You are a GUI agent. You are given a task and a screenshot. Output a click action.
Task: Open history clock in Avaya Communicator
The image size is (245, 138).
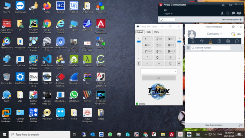coord(228,13)
